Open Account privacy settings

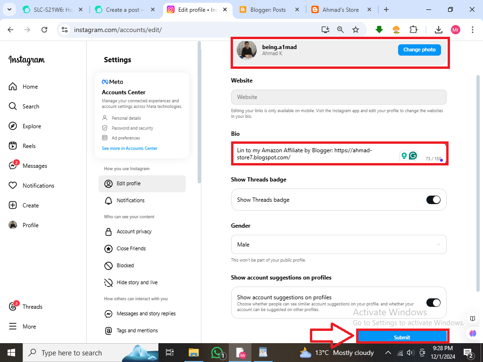pyautogui.click(x=128, y=231)
